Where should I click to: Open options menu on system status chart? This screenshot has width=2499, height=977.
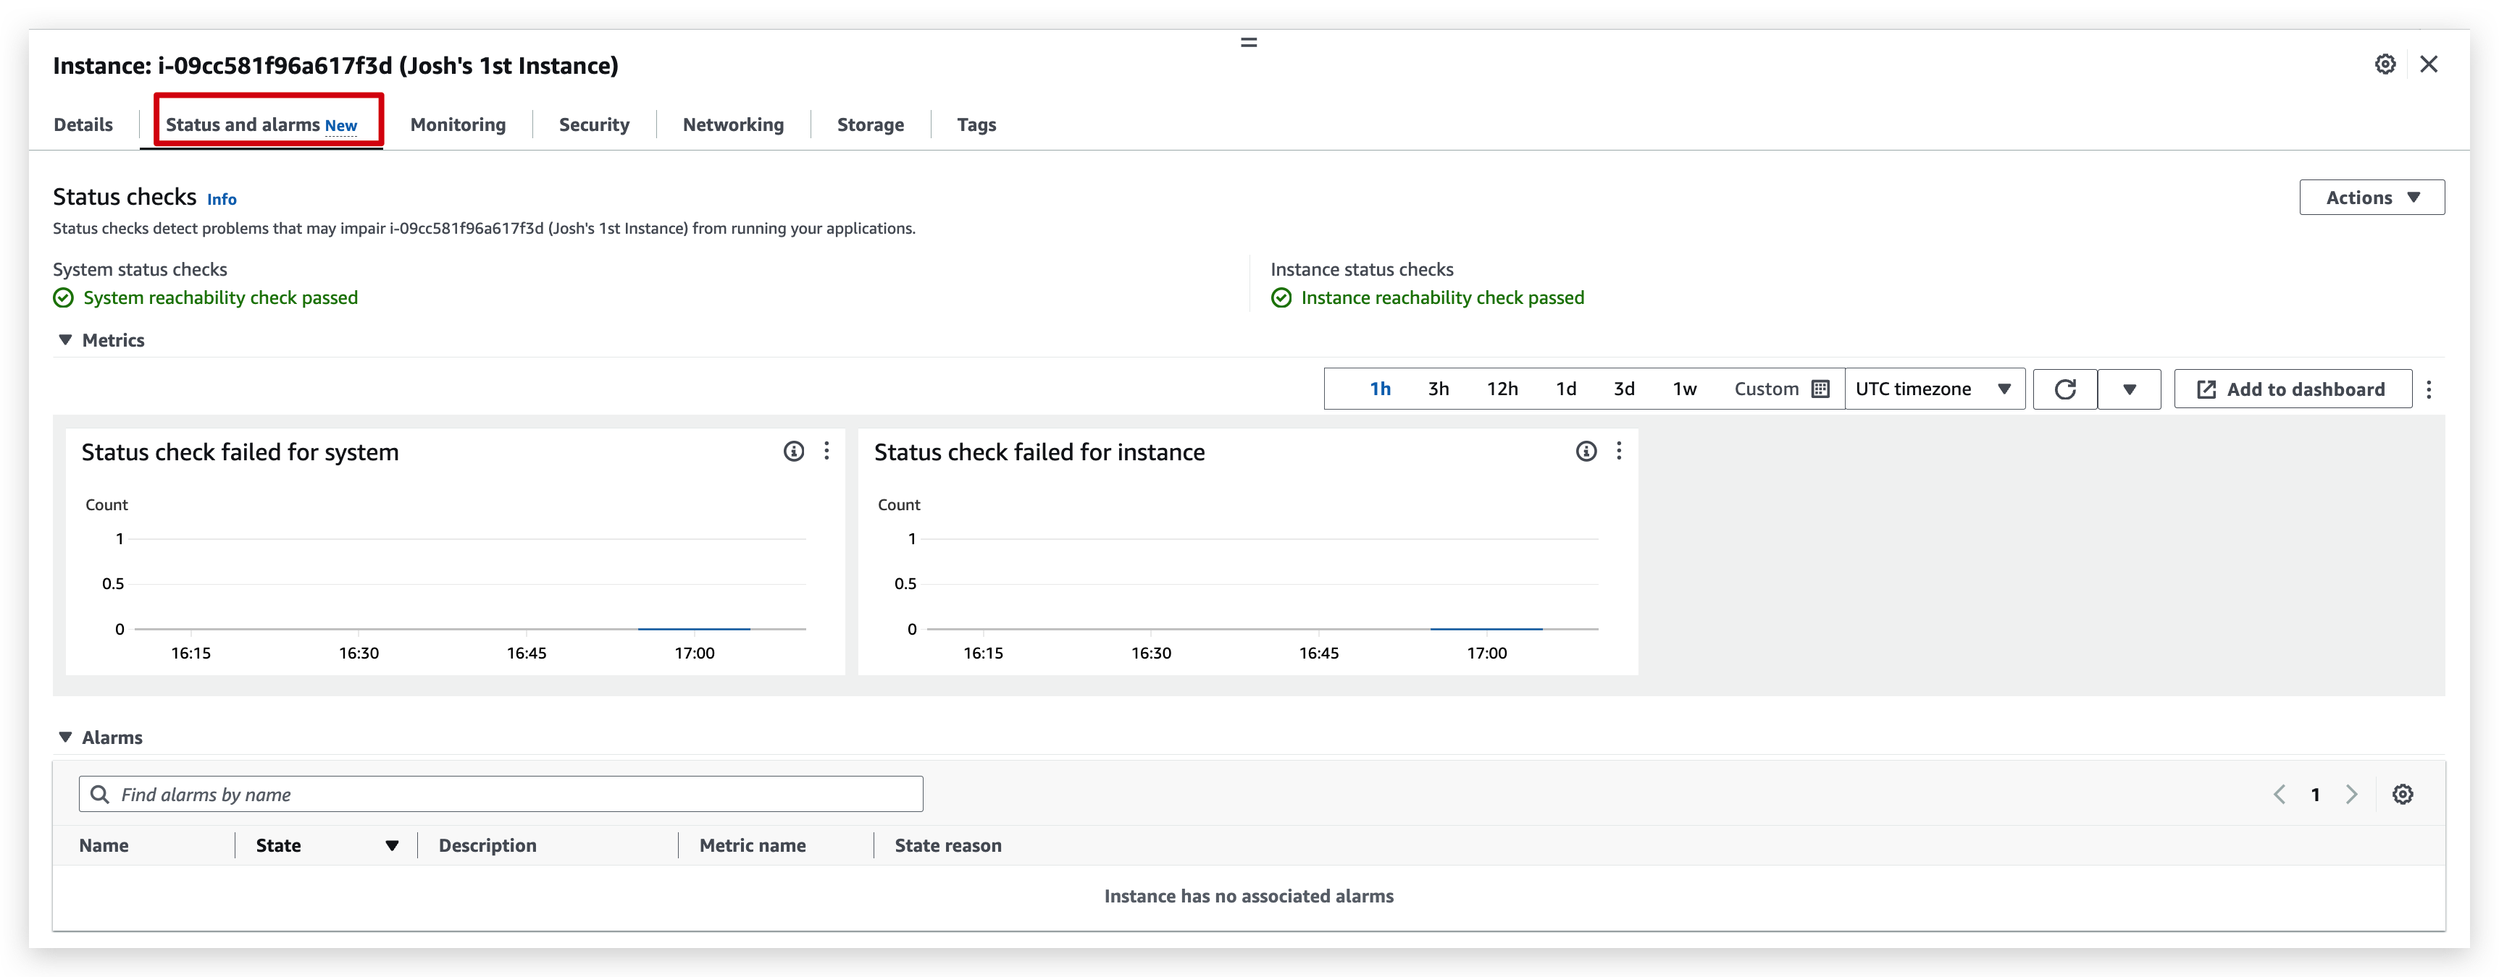pyautogui.click(x=827, y=451)
